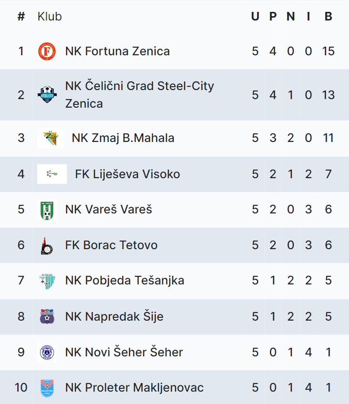
Task: Click the Čelični Grad Steel-City crest
Action: pos(47,95)
